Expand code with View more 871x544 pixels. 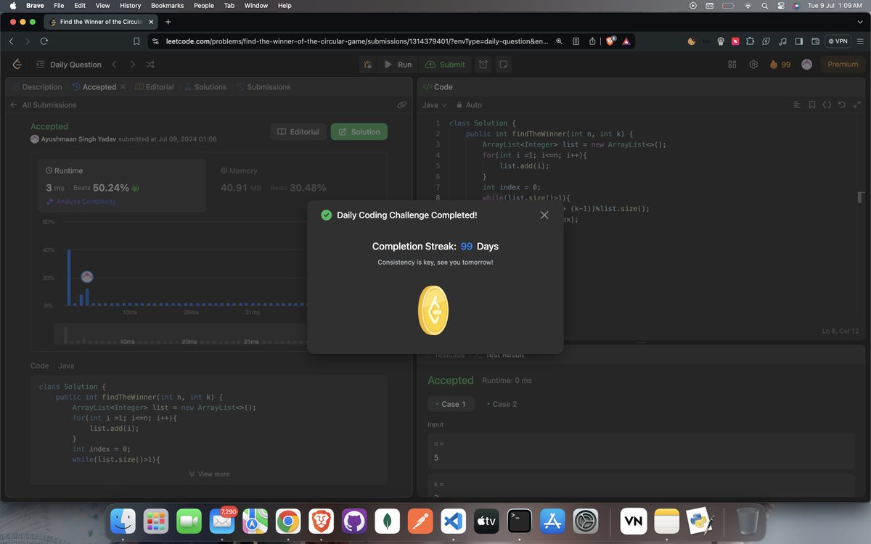pos(209,474)
